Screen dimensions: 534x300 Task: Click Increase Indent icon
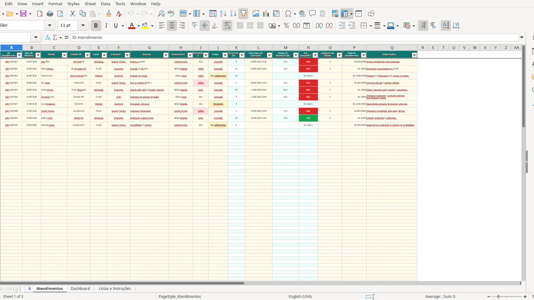point(342,26)
